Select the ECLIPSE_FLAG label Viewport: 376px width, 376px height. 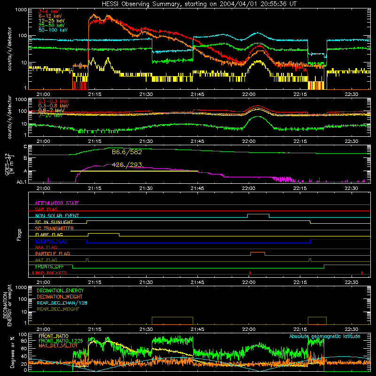point(51,241)
